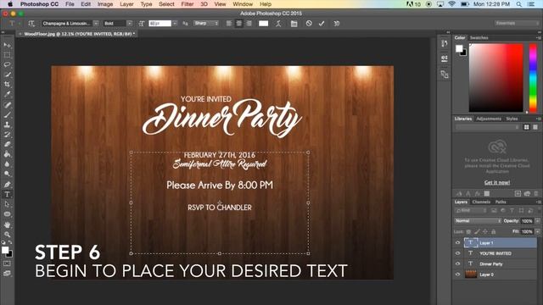Select the Rectangular Marquee tool

(7, 55)
